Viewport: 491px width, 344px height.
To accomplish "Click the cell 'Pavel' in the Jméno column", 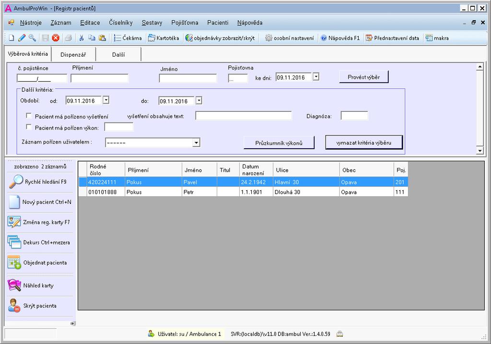I will [x=199, y=182].
